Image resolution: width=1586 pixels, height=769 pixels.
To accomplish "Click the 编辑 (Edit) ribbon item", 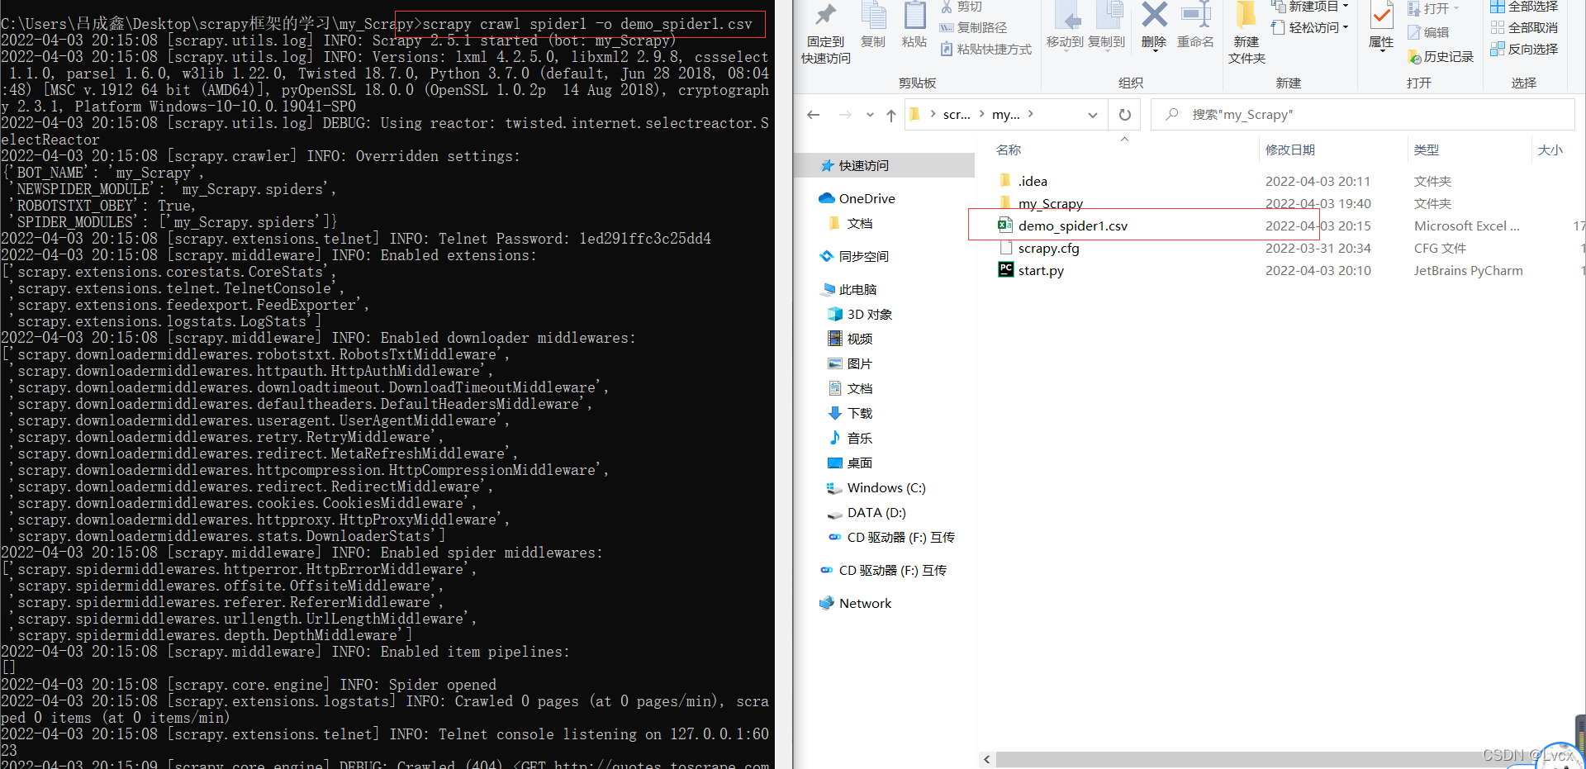I will (1429, 32).
